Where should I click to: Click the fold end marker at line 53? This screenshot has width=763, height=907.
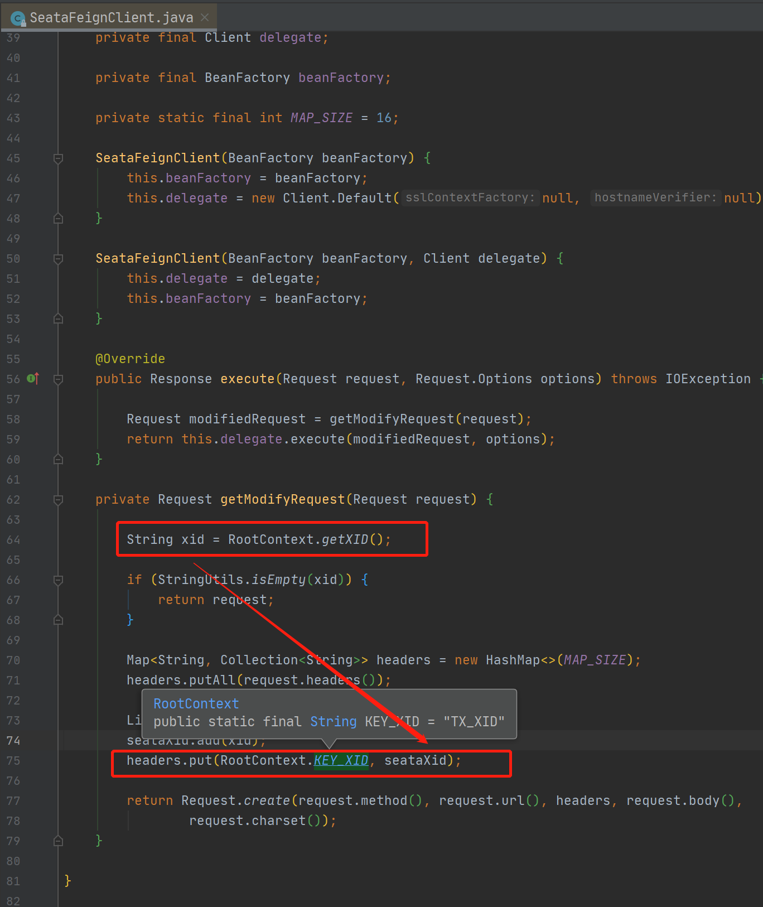pyautogui.click(x=58, y=319)
